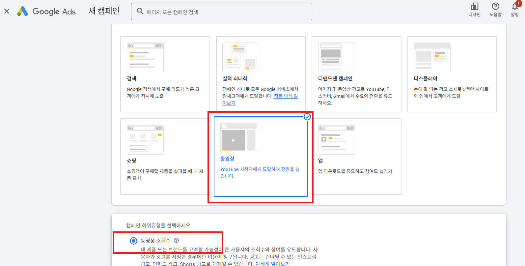Click the 쇼핑 card title
This screenshot has height=266, width=525.
(131, 161)
